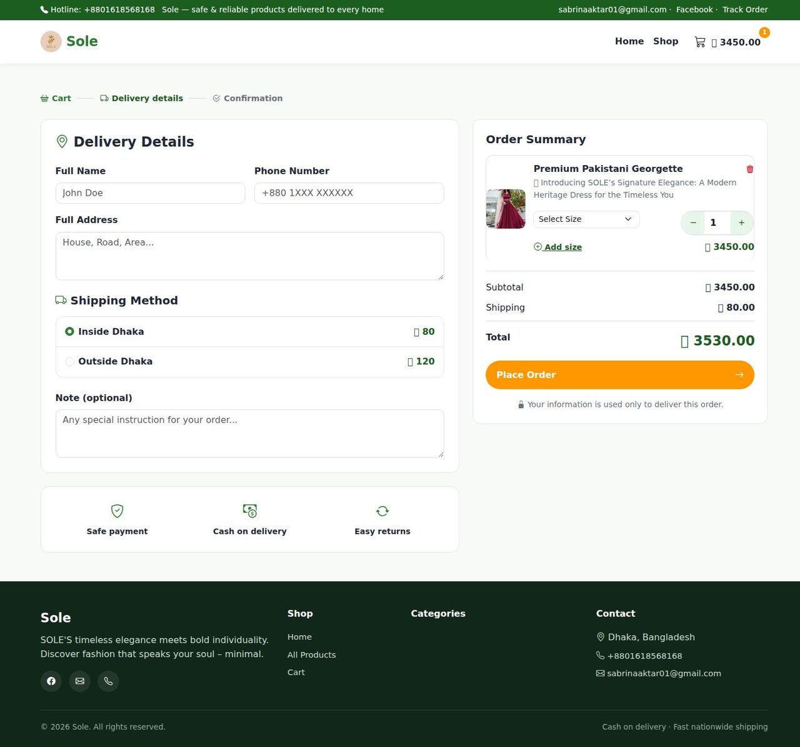Select Outside Dhaka shipping option
Screen dimensions: 800x747
pos(250,362)
